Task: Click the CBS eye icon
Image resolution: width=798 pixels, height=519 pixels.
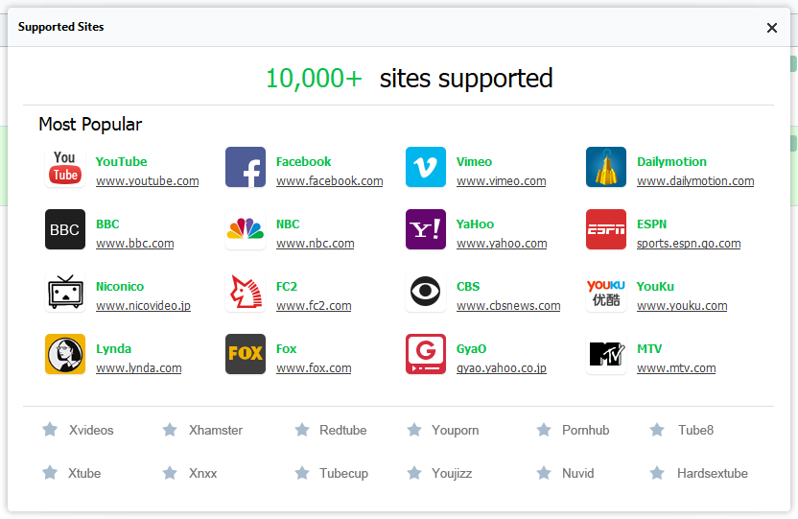Action: [x=426, y=292]
